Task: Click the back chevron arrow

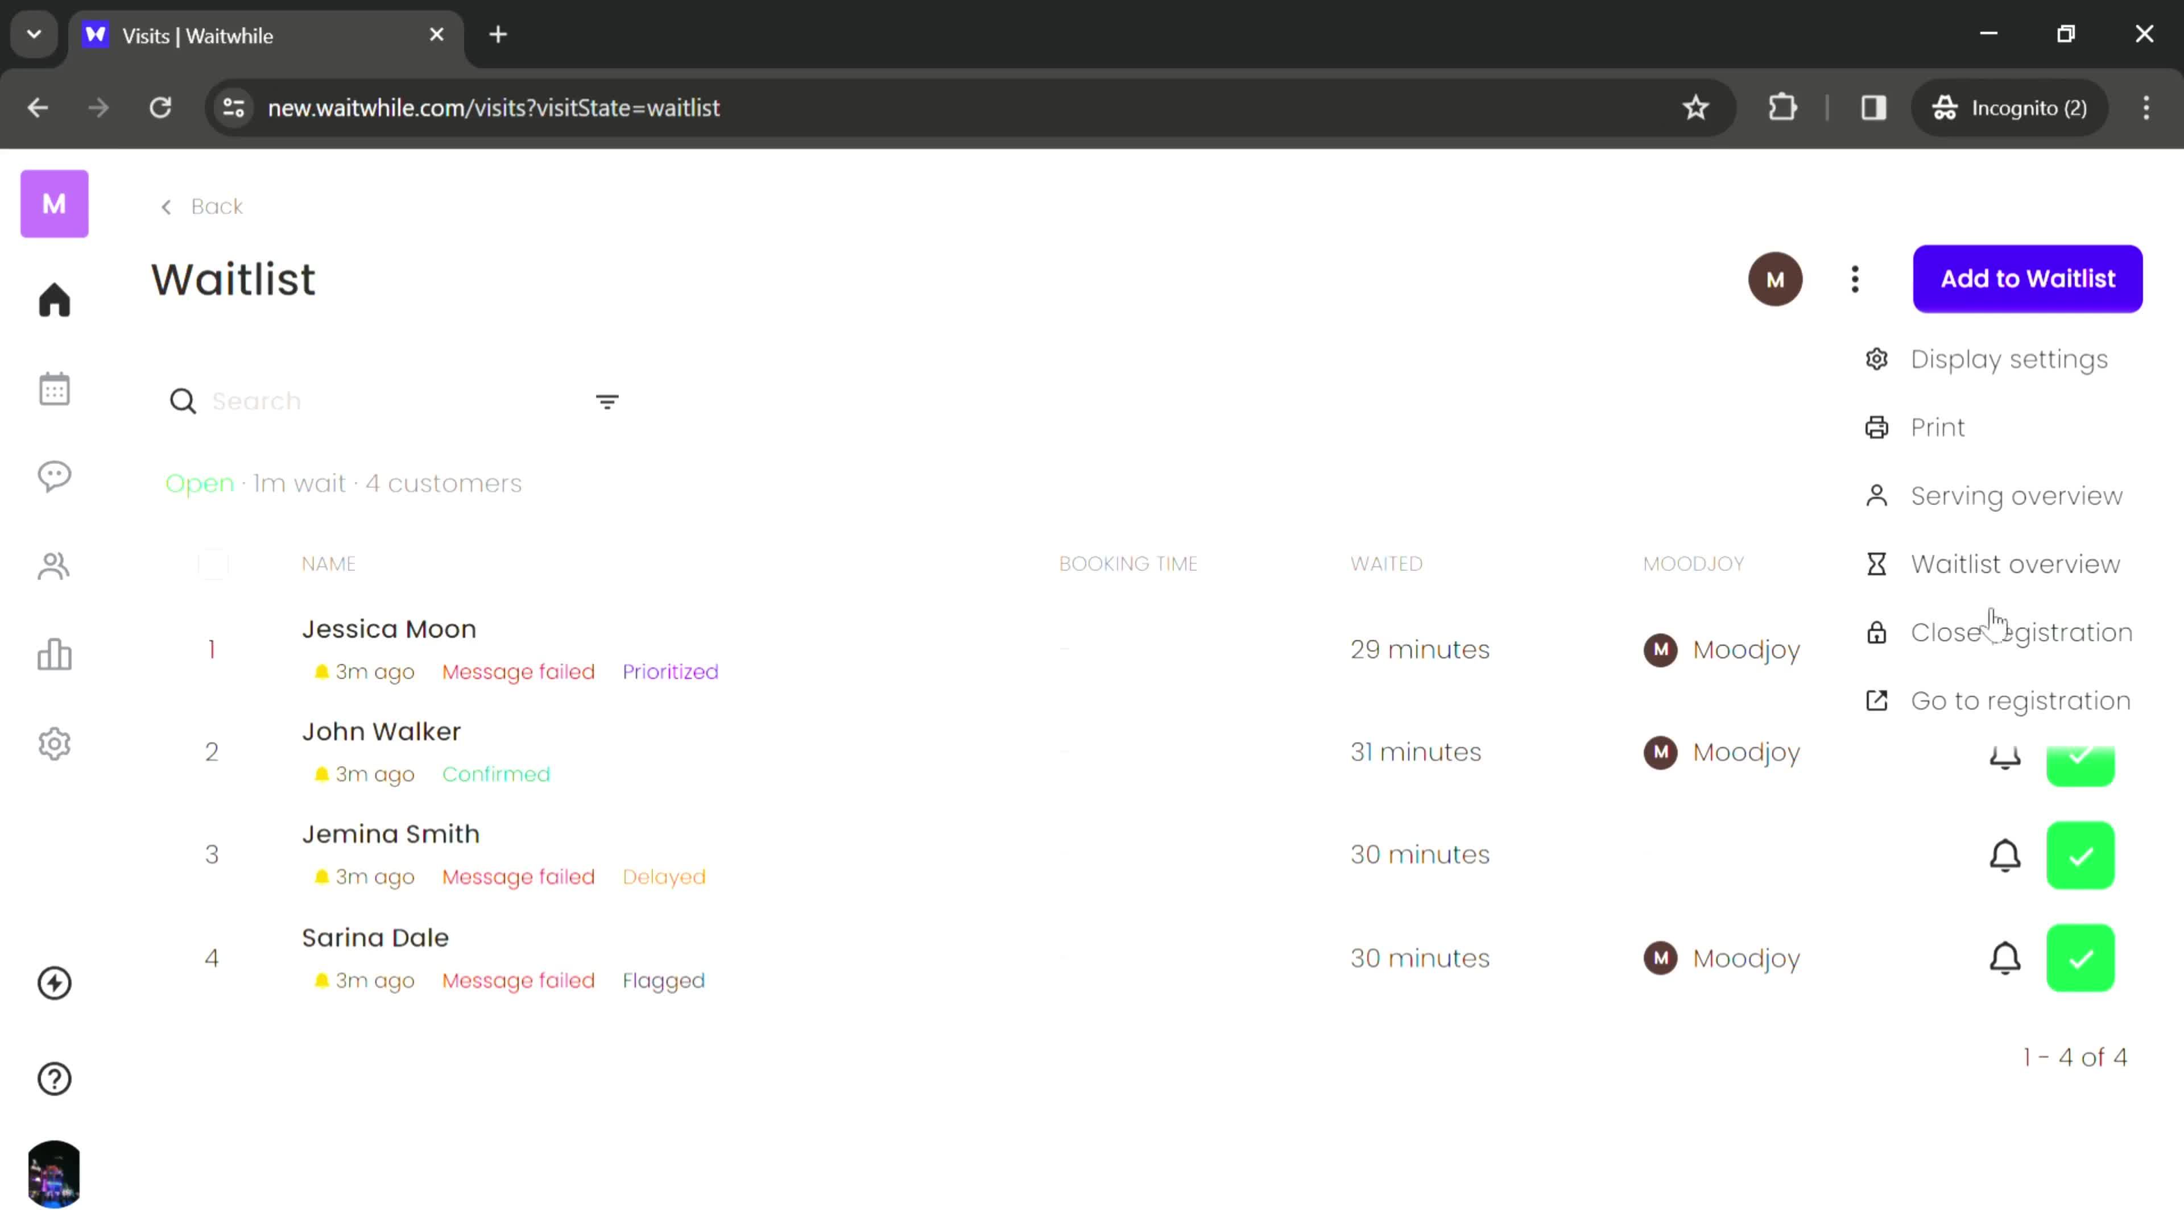Action: tap(166, 207)
